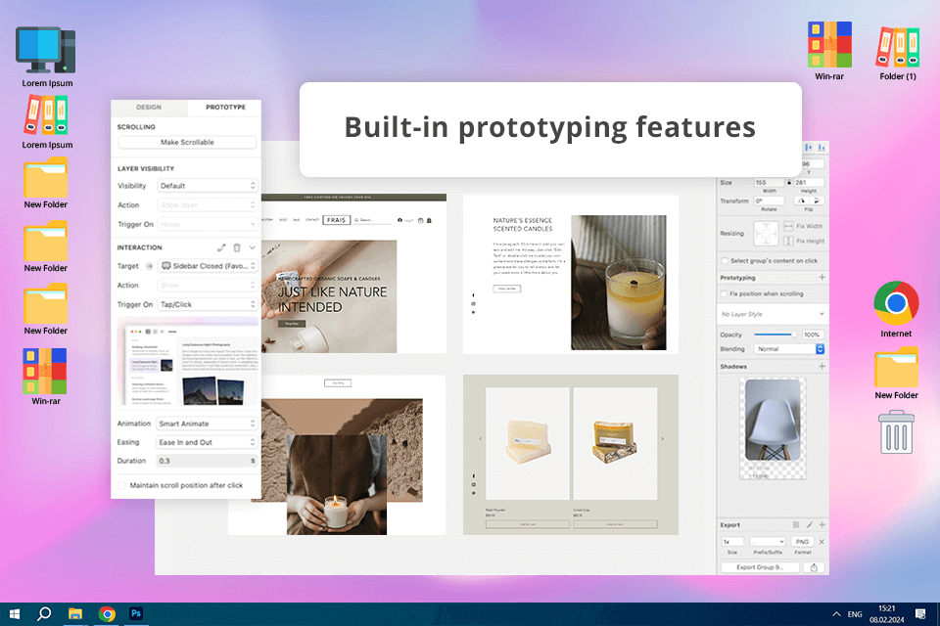
Task: Check Select group's content on click
Action: coord(725,261)
